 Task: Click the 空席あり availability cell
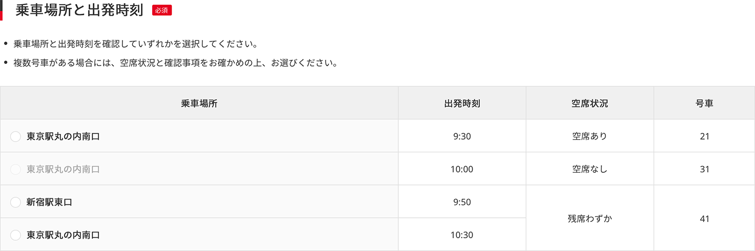(x=589, y=136)
